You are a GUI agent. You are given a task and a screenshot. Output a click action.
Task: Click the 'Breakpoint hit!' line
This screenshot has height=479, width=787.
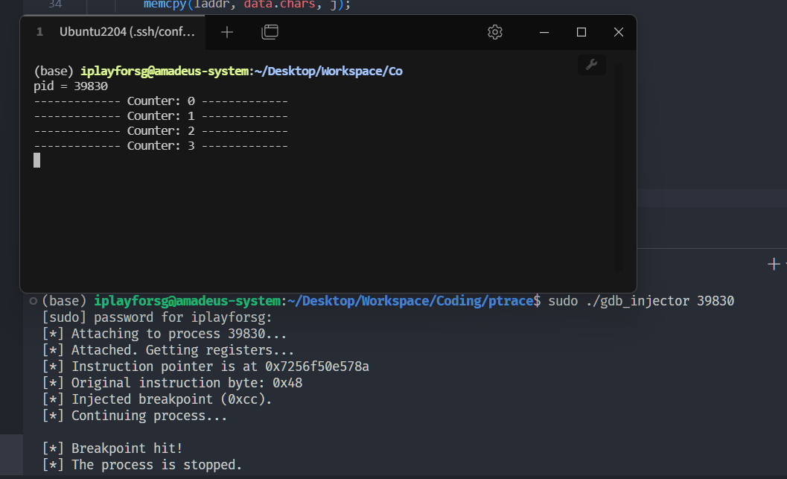112,449
